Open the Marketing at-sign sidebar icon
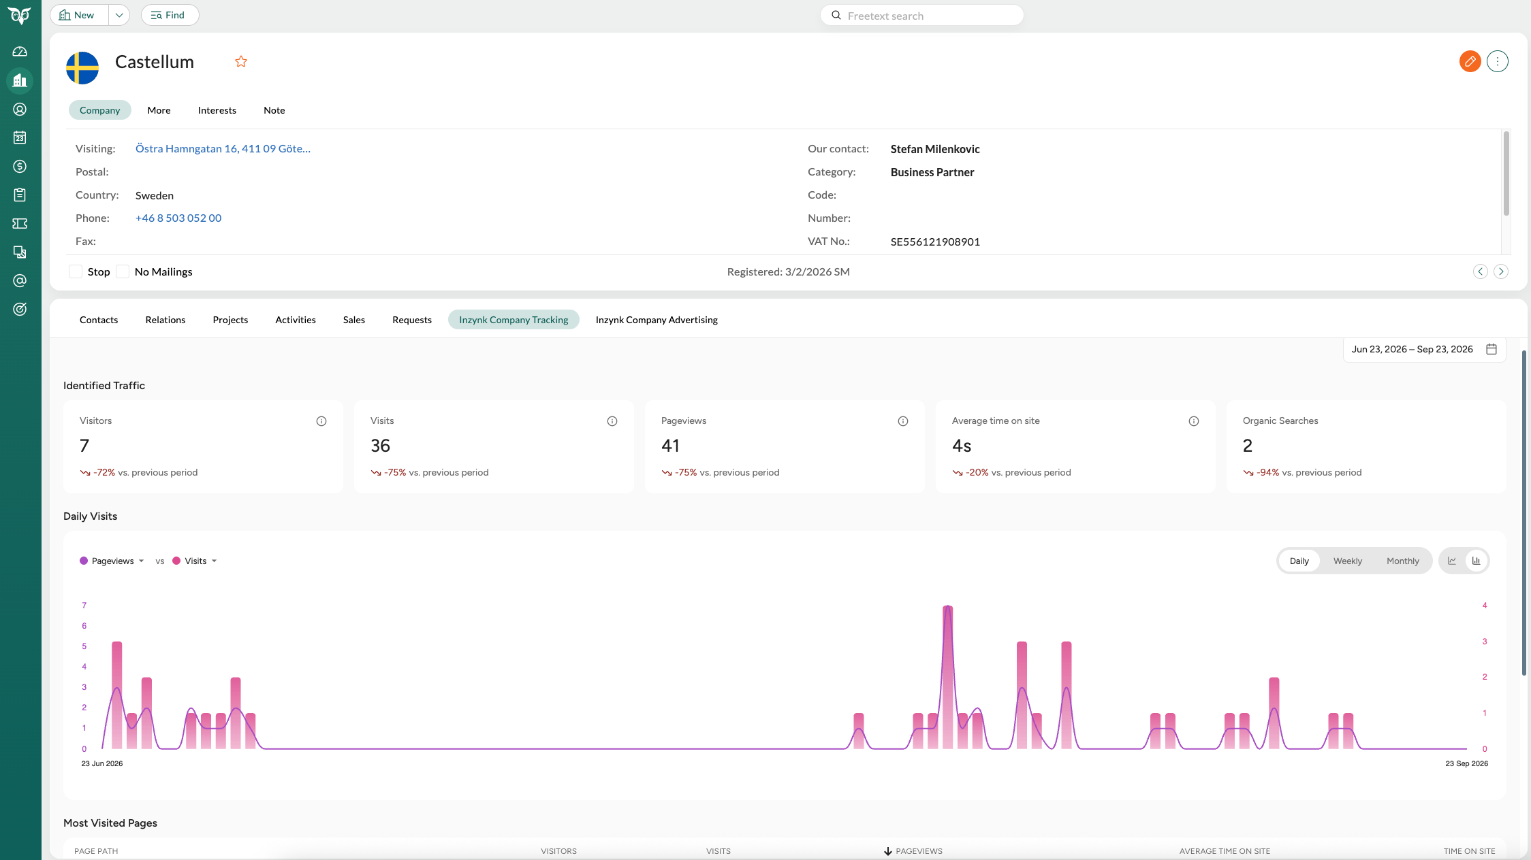1531x860 pixels. (x=20, y=280)
